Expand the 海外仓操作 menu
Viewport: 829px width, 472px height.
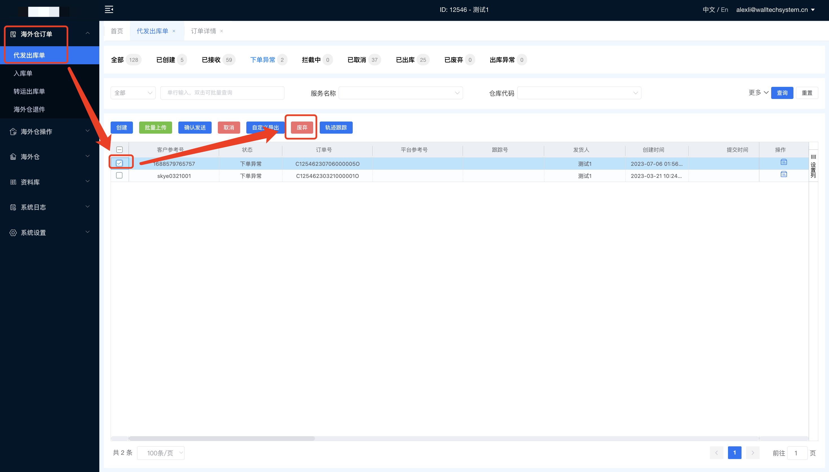[x=87, y=131]
